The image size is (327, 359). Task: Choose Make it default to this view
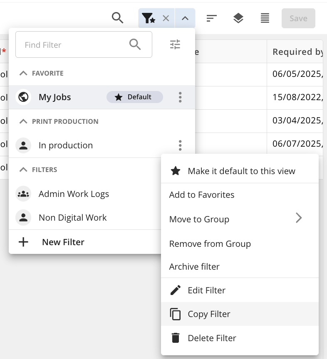point(240,171)
